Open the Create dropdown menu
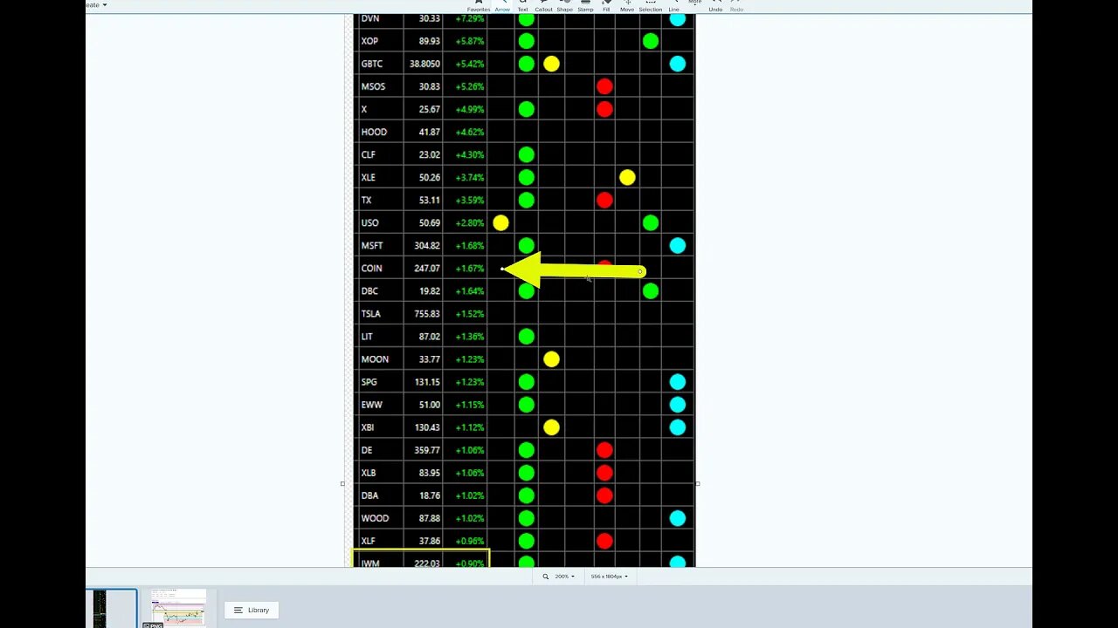 (96, 4)
